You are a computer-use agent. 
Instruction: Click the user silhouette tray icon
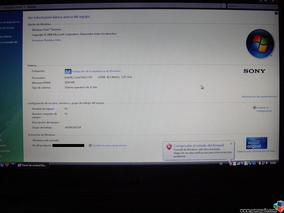pyautogui.click(x=234, y=163)
